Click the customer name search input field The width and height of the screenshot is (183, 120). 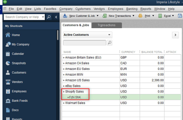84,43
